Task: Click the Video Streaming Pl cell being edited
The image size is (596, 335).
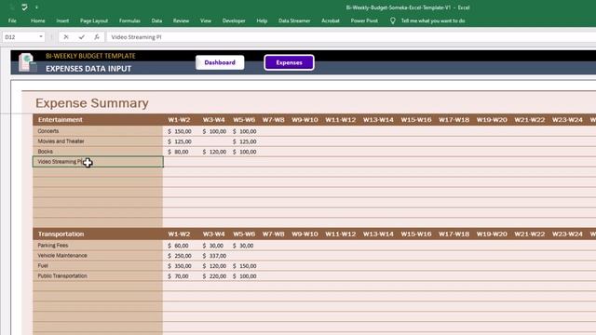Action: pyautogui.click(x=98, y=162)
